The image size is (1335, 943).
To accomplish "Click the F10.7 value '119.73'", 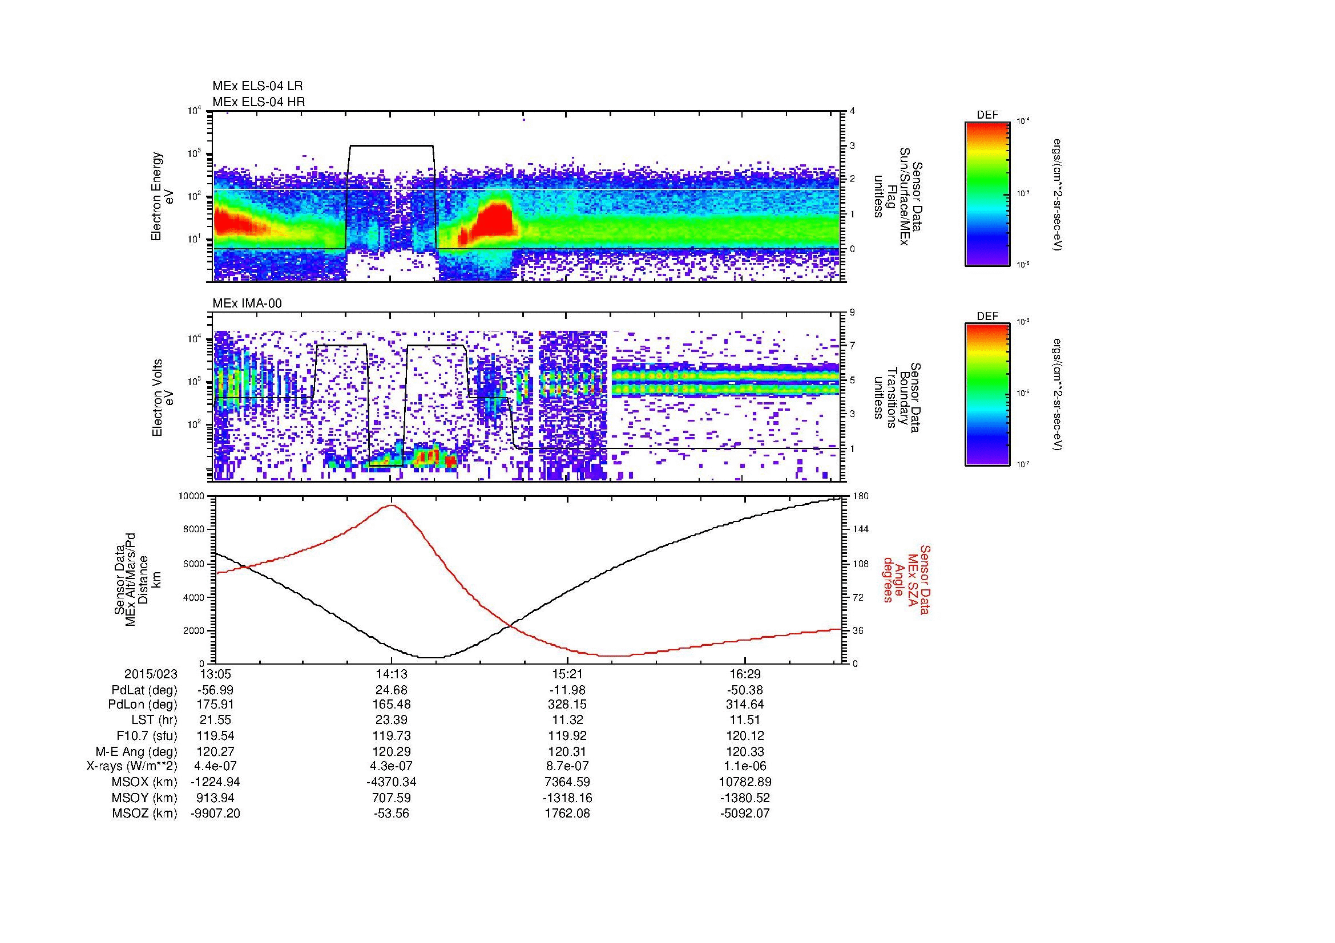I will (392, 736).
